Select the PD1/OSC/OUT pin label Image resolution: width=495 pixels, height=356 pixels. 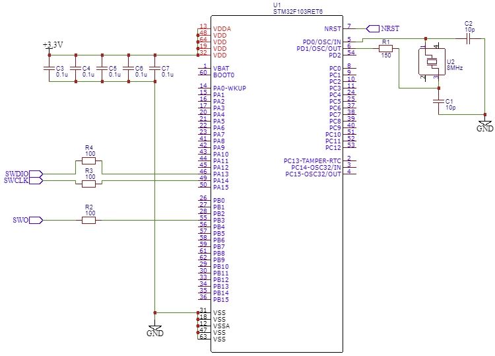pos(319,49)
